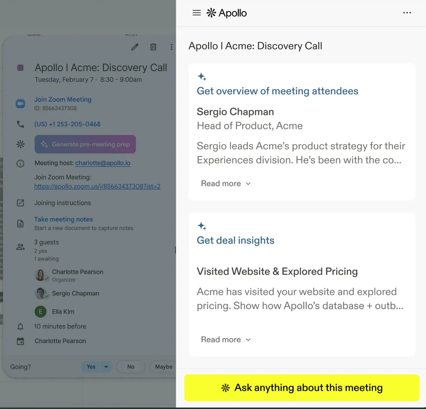Screen dimensions: 426x409
Task: RSVP No to the meeting
Action: (x=131, y=367)
